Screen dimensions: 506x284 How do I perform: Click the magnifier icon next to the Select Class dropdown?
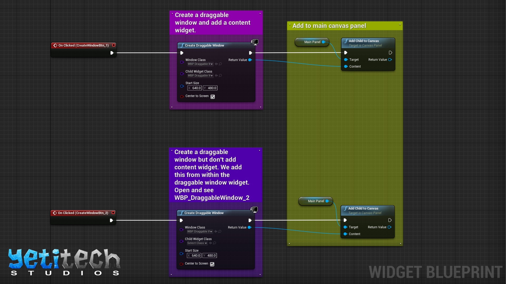pyautogui.click(x=214, y=243)
